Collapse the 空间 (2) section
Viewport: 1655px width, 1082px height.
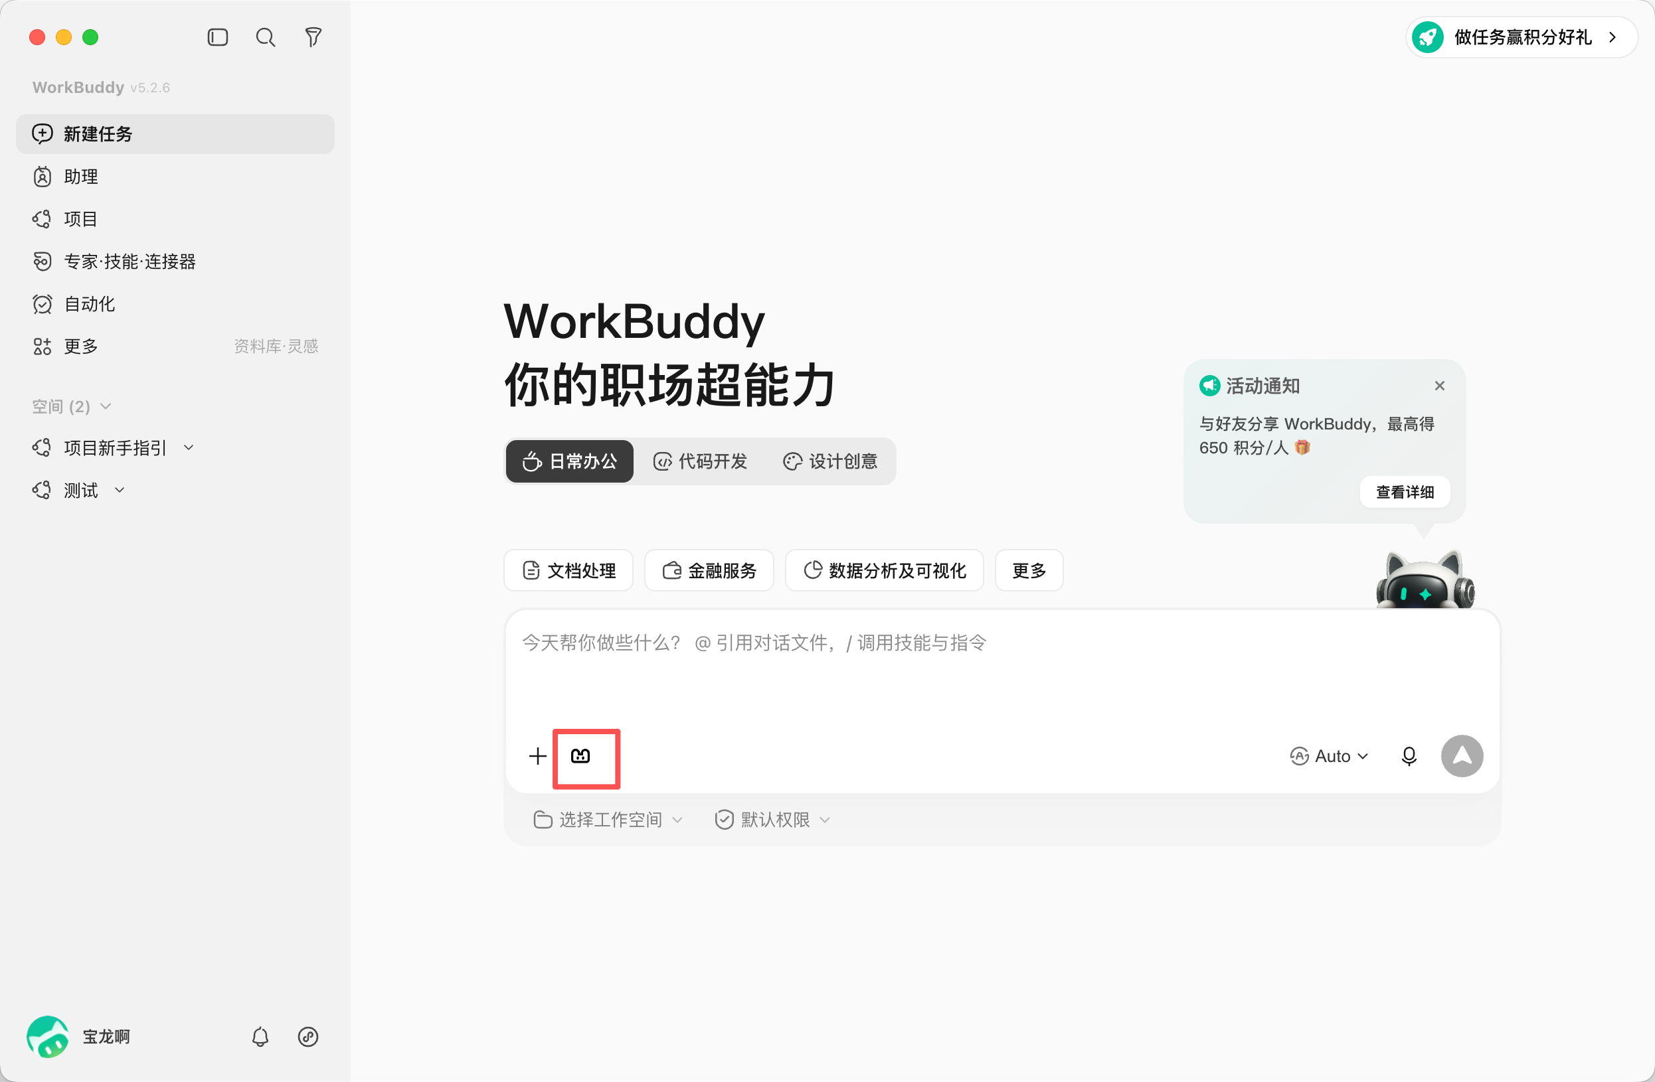pyautogui.click(x=72, y=406)
